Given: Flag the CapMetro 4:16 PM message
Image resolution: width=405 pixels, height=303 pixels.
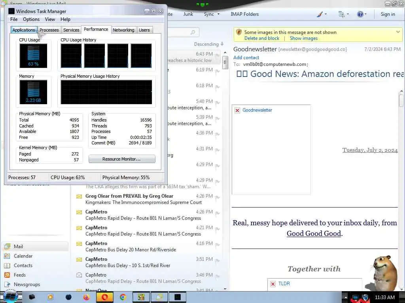Looking at the screenshot, I should (218, 245).
